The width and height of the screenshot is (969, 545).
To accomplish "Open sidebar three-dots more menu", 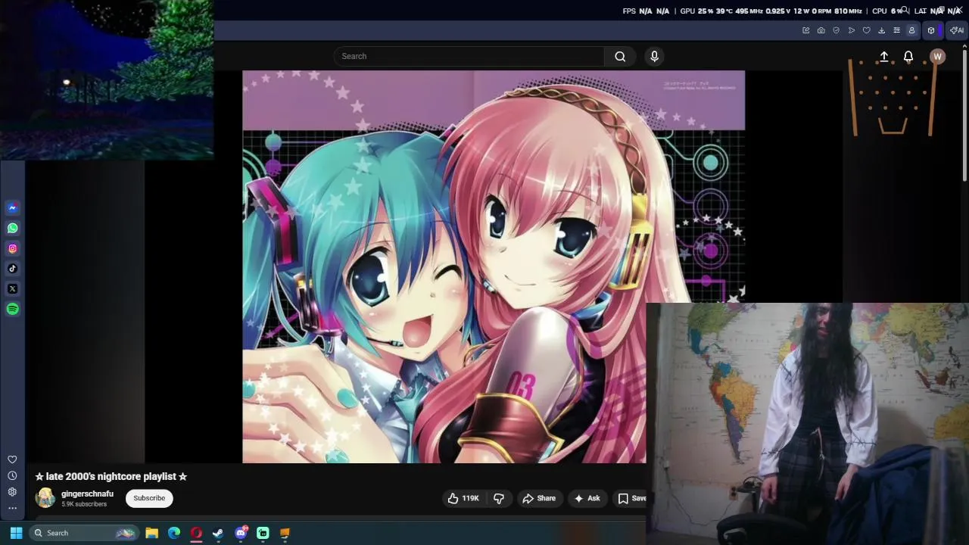I will (x=12, y=508).
